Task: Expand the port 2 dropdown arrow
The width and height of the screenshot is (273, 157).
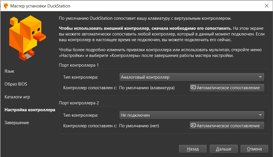Action: click(x=260, y=115)
